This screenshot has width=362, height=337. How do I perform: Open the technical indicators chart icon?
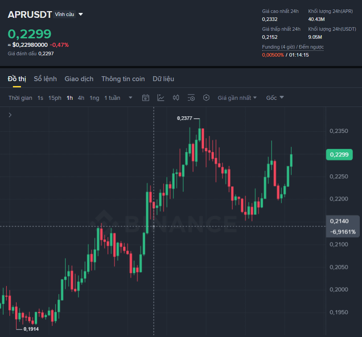160,98
